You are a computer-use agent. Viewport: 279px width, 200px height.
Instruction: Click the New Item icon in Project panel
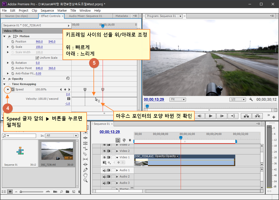74,192
